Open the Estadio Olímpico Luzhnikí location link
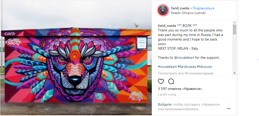Screen dimensions: 259x116 coord(188,13)
